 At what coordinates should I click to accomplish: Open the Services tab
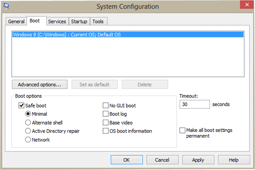57,21
